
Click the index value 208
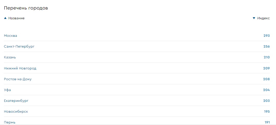(x=266, y=79)
